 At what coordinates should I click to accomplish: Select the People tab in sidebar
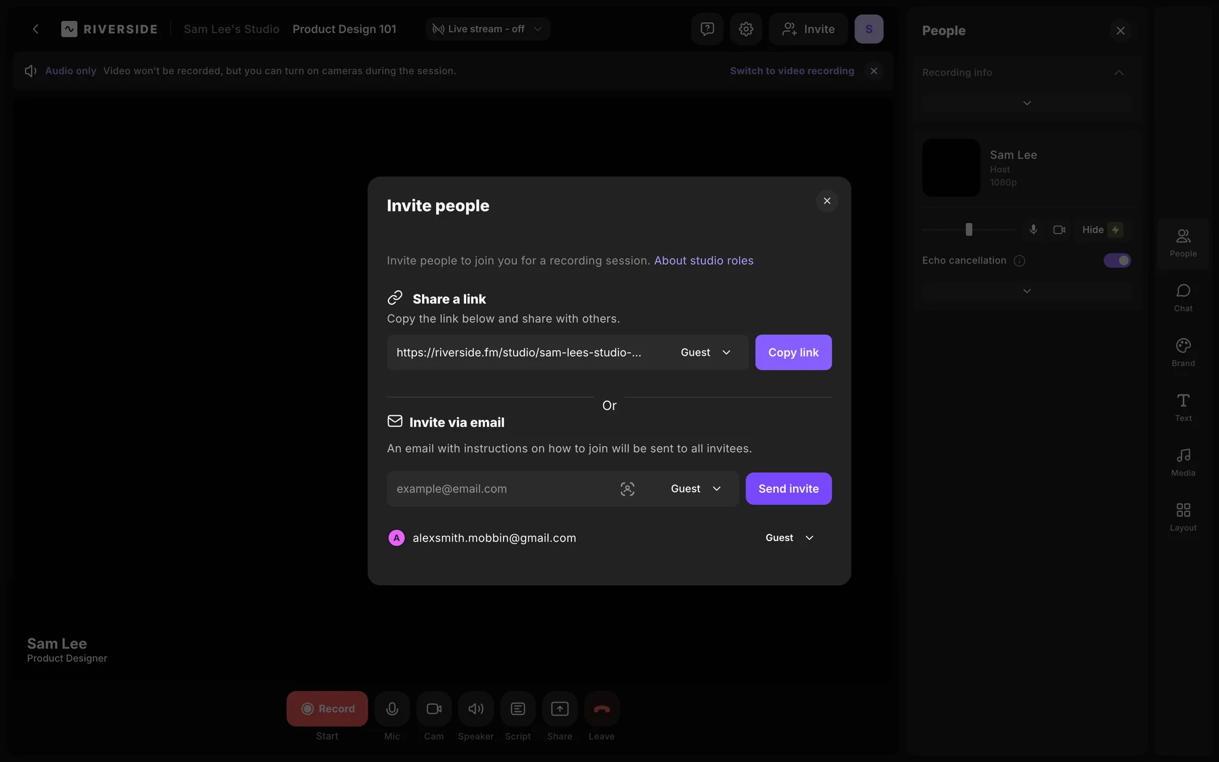click(x=1183, y=243)
